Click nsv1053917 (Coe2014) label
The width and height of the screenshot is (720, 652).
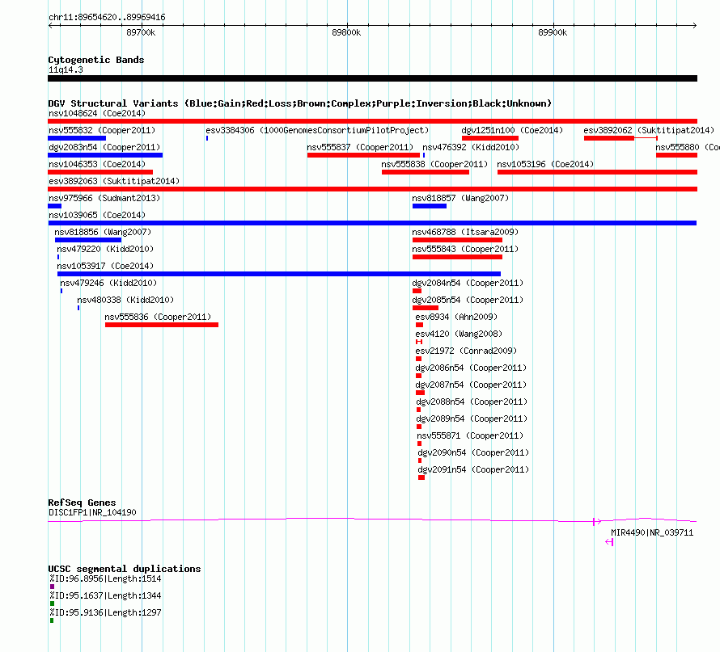(105, 266)
